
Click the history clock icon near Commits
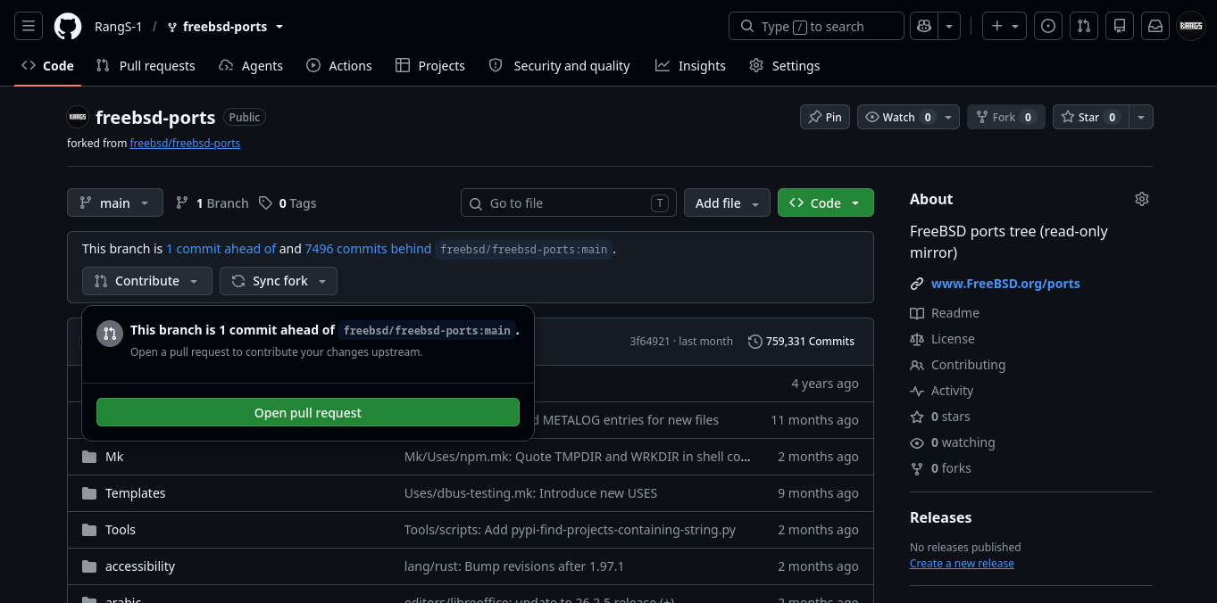coord(755,341)
